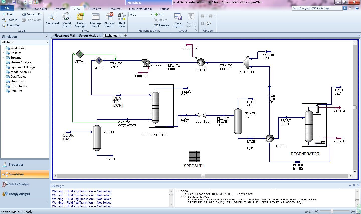Expand the Streams tree node
Image resolution: width=361 pixels, height=214 pixels.
(x=3, y=58)
